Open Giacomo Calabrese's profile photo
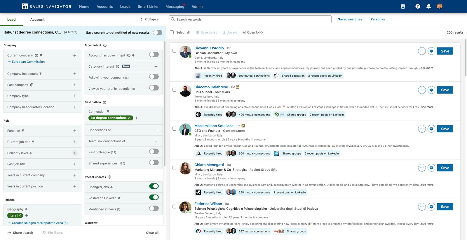 185,91
